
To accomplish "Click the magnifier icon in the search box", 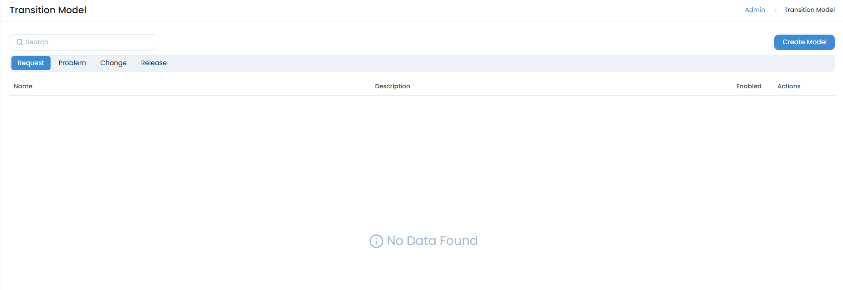I will click(x=20, y=42).
